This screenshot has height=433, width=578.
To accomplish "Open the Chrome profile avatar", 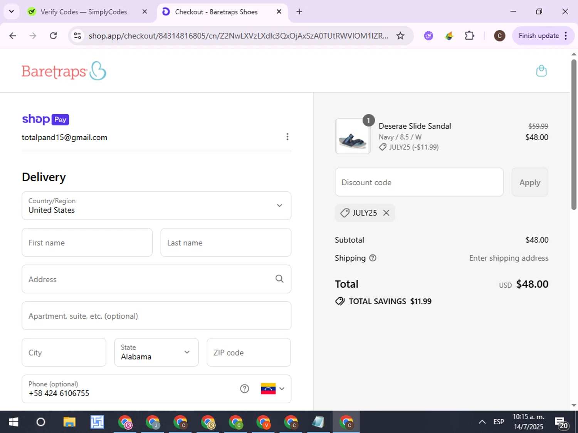I will click(x=499, y=36).
